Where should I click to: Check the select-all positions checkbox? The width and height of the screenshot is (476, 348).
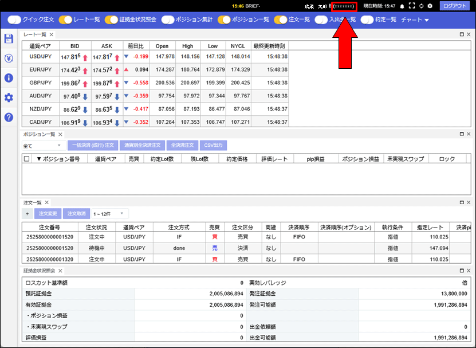pyautogui.click(x=26, y=159)
